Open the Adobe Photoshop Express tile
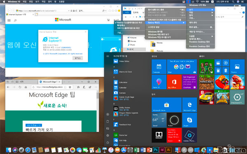 coord(189,135)
